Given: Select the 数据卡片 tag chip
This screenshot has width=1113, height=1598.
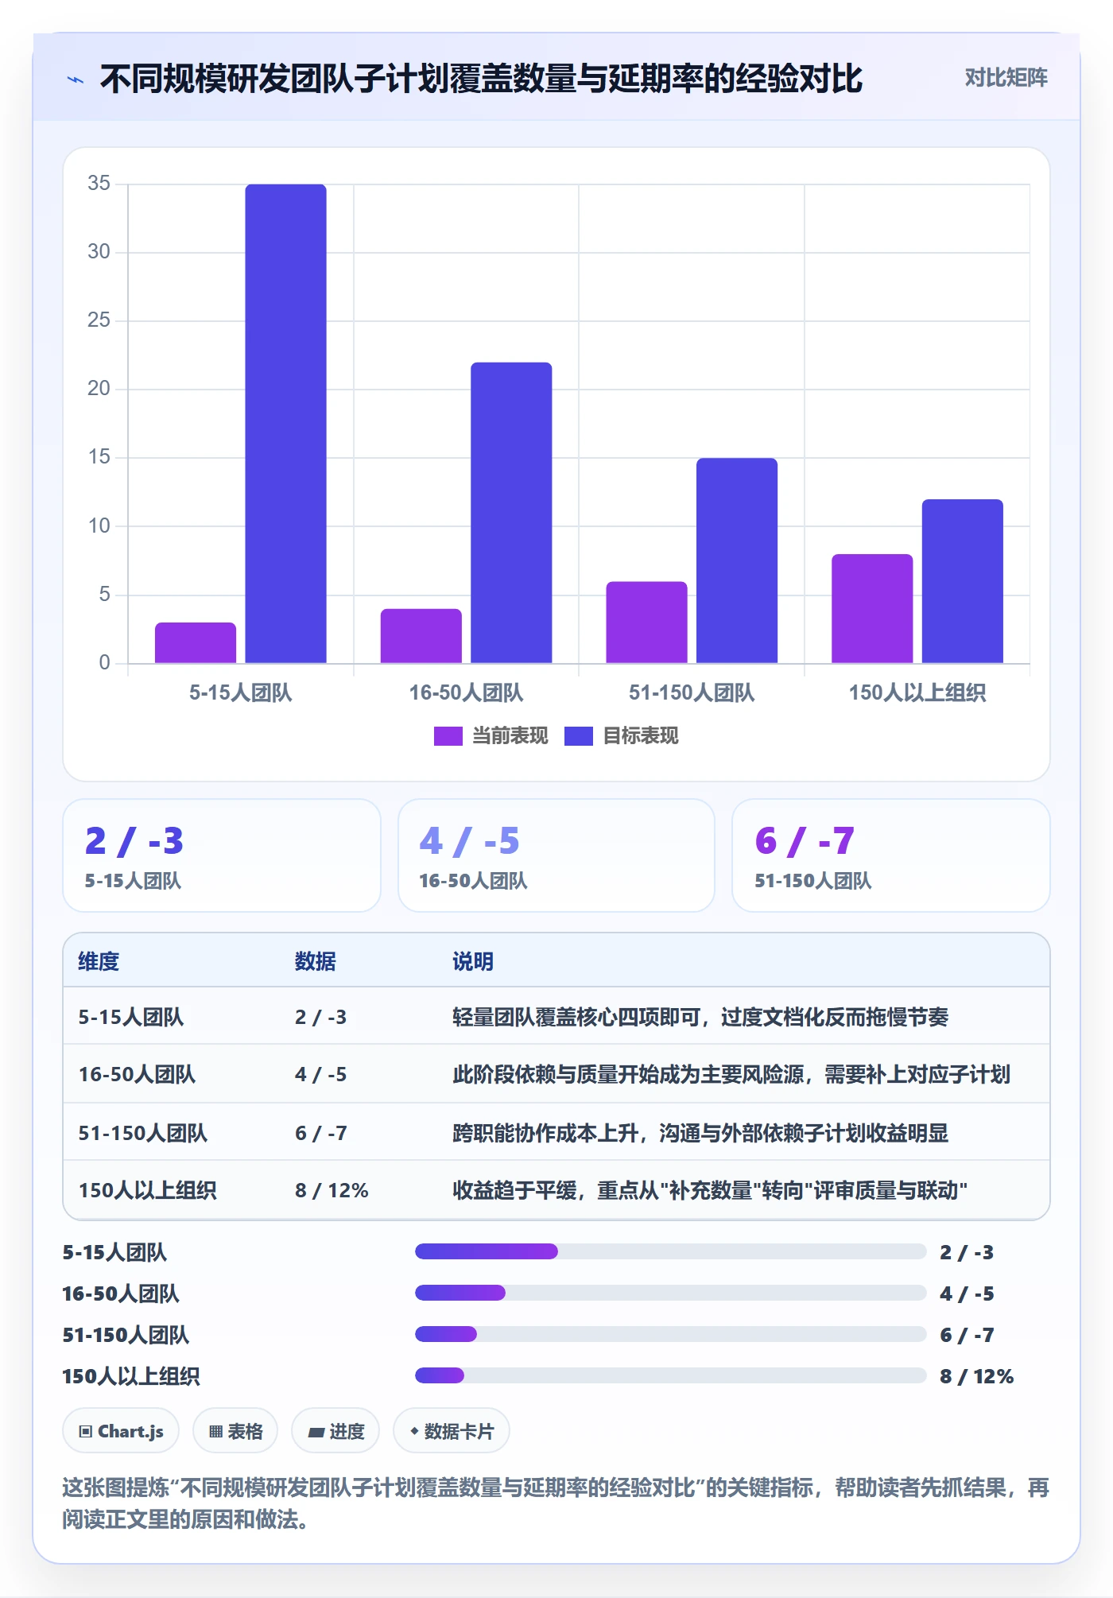Looking at the screenshot, I should point(452,1431).
